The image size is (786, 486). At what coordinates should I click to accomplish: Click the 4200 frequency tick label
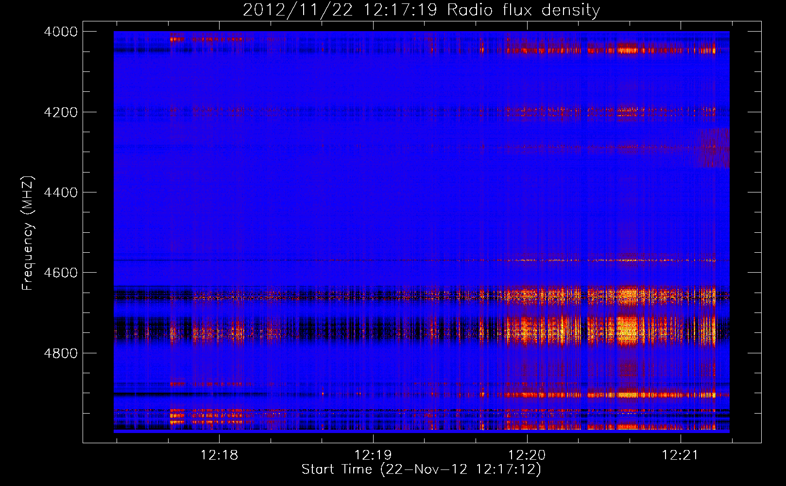click(61, 112)
